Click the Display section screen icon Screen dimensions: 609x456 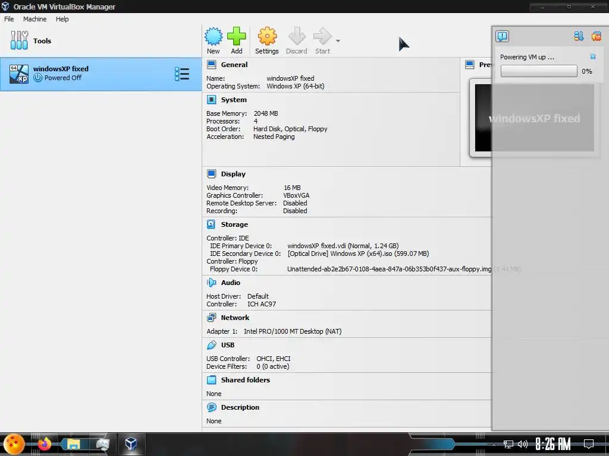point(211,174)
